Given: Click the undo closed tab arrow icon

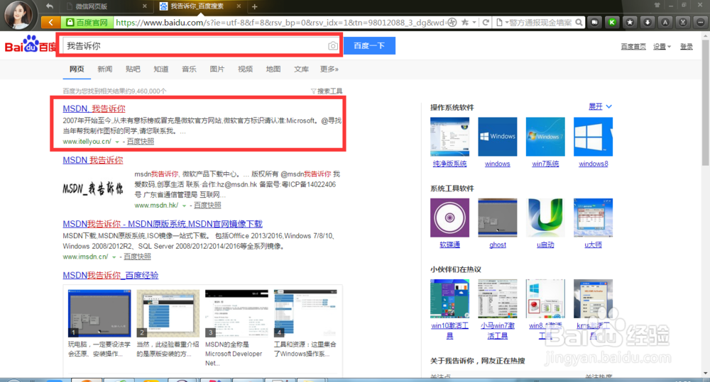Looking at the screenshot, I should (x=50, y=6).
